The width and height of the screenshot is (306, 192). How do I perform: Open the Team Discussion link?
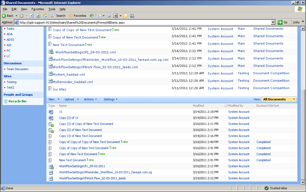point(18,69)
